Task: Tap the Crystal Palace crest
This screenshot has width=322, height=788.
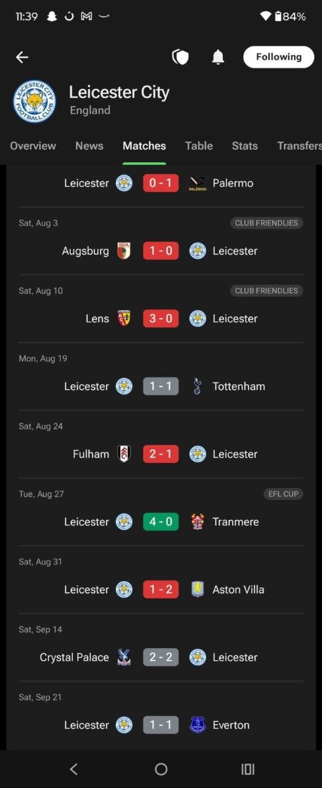Action: (x=124, y=657)
